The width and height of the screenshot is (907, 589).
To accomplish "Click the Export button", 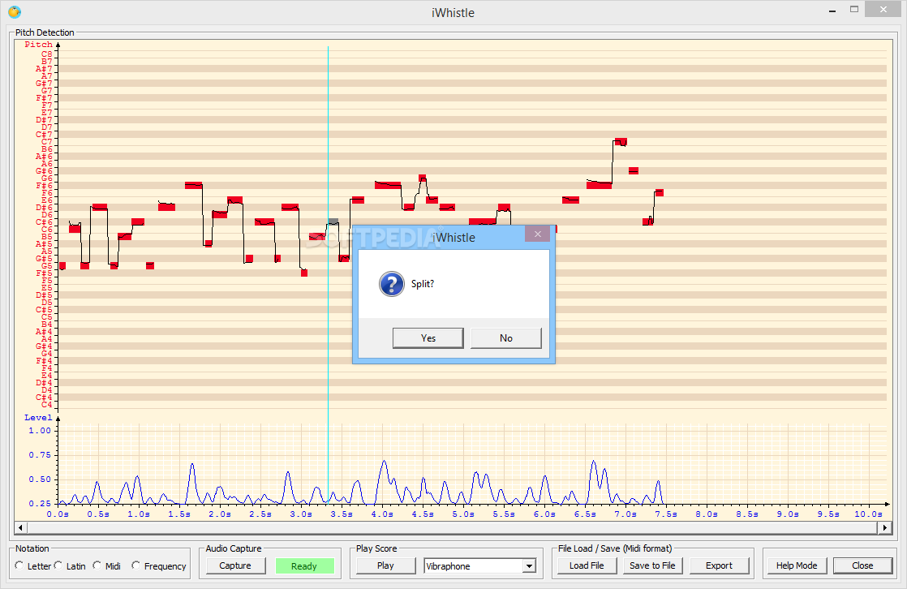I will pyautogui.click(x=719, y=565).
